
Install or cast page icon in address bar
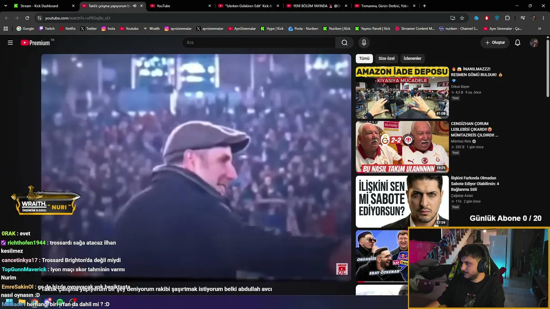[452, 18]
